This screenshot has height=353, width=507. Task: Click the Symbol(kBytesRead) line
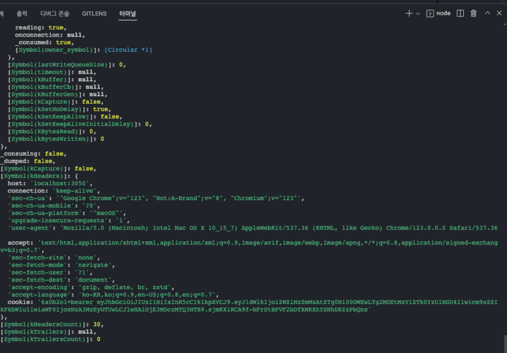pyautogui.click(x=52, y=131)
